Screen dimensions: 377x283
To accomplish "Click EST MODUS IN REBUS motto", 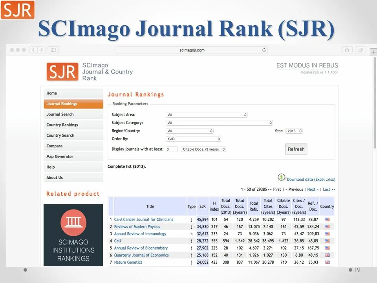I will [x=307, y=66].
